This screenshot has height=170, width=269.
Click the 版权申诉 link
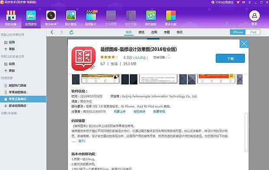tap(139, 111)
